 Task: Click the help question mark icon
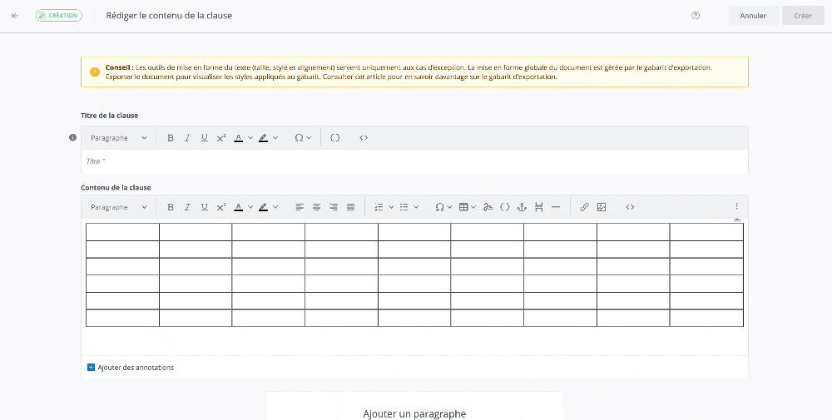tap(696, 16)
